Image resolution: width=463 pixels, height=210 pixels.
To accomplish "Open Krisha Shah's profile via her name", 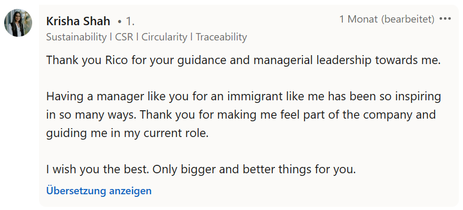I will click(x=78, y=21).
